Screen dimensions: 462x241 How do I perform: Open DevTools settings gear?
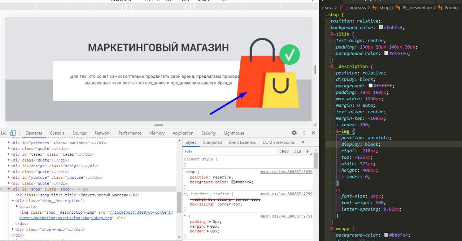(x=294, y=133)
